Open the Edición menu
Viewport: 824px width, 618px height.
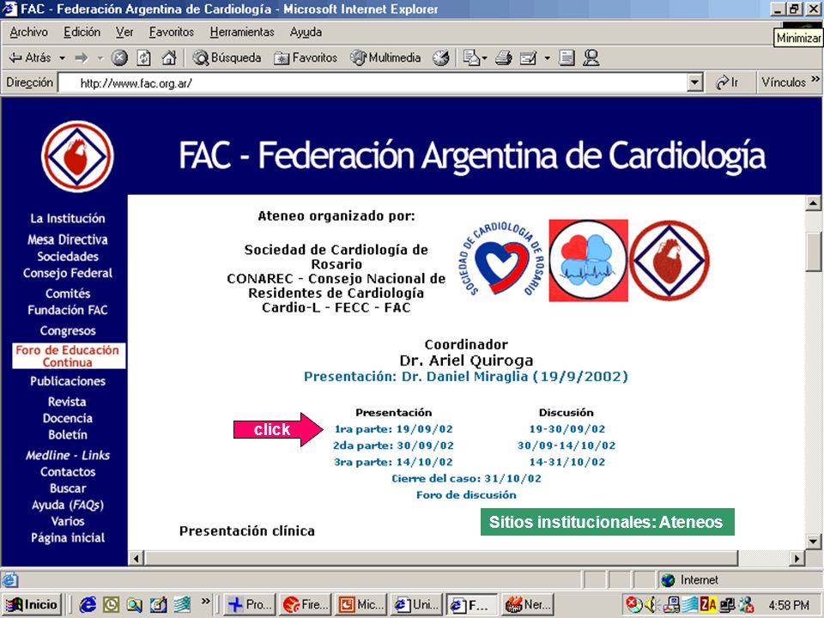82,32
